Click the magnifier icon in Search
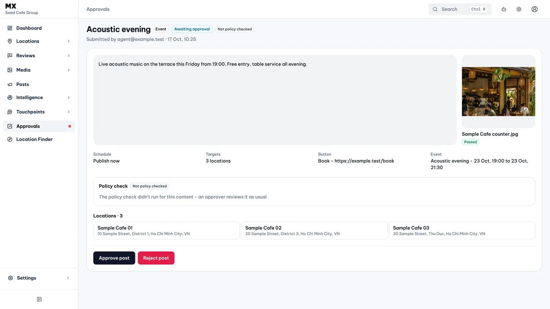 (435, 9)
